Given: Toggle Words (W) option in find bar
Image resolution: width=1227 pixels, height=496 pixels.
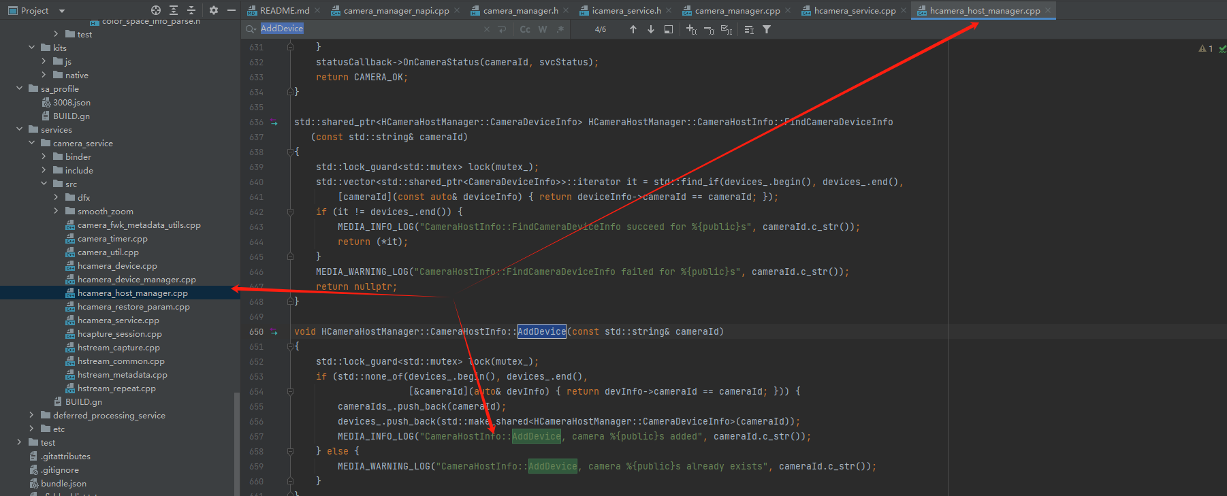Looking at the screenshot, I should click(543, 29).
